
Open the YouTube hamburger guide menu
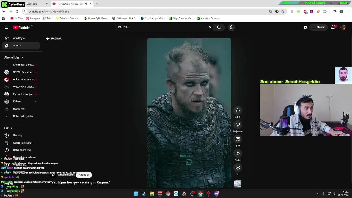point(7,27)
